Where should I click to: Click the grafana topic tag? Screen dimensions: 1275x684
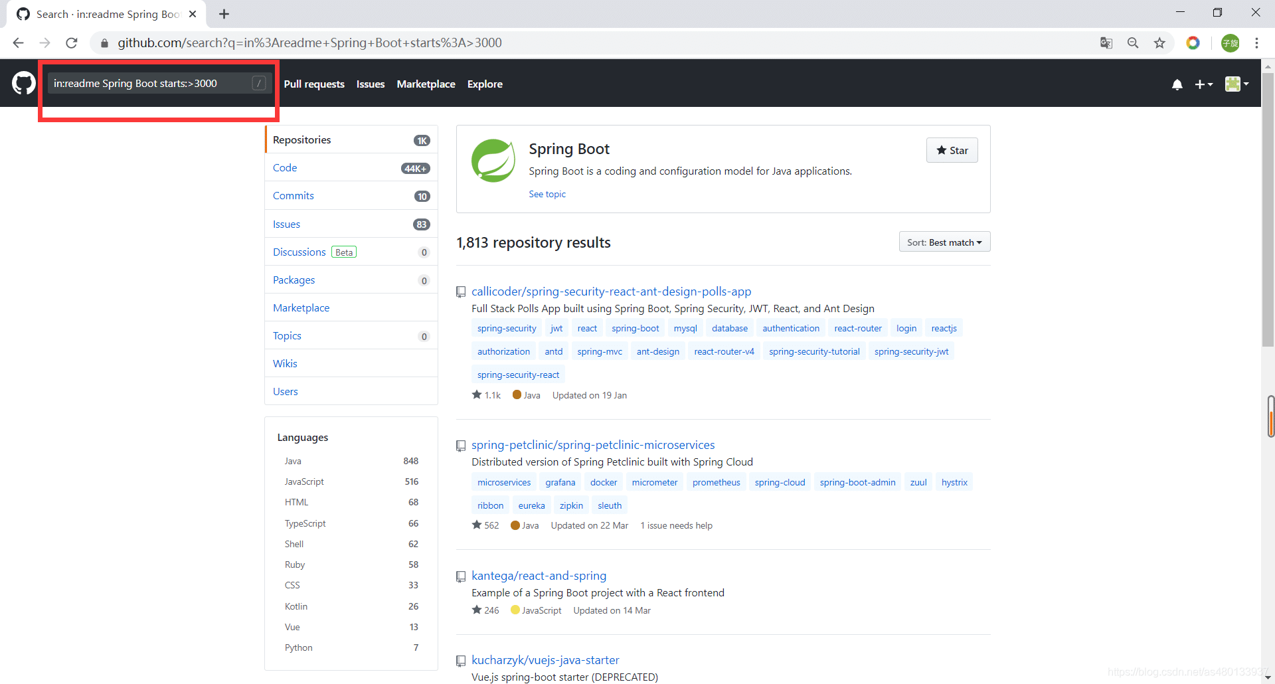[560, 482]
